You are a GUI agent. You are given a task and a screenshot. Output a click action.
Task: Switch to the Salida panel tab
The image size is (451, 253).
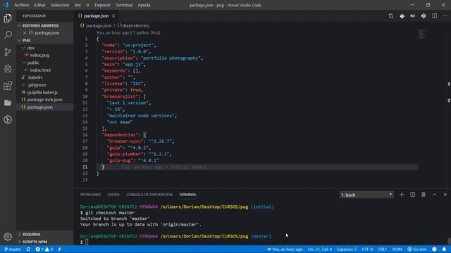tap(113, 195)
